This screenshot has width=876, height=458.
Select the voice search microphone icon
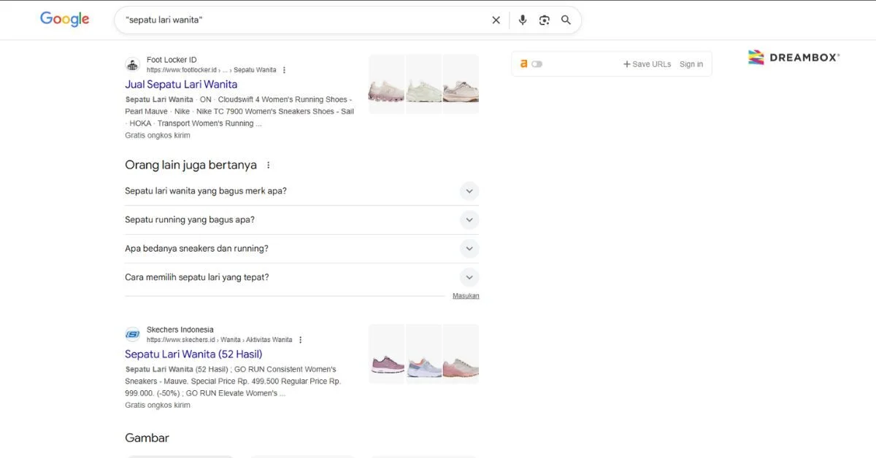pos(523,20)
